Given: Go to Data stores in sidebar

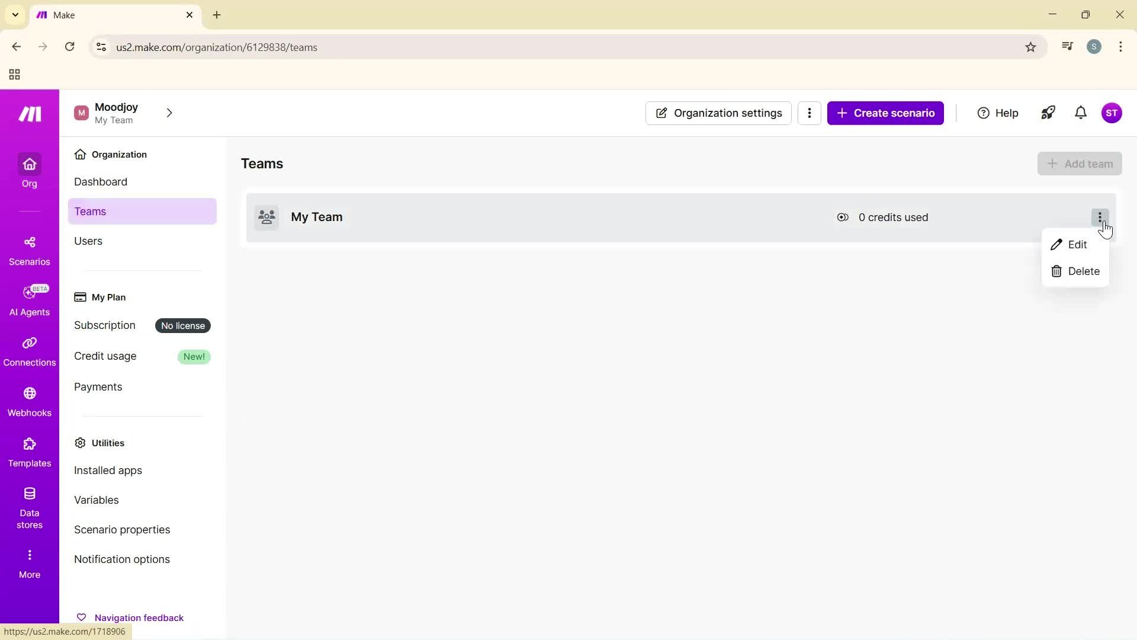Looking at the screenshot, I should click(29, 507).
